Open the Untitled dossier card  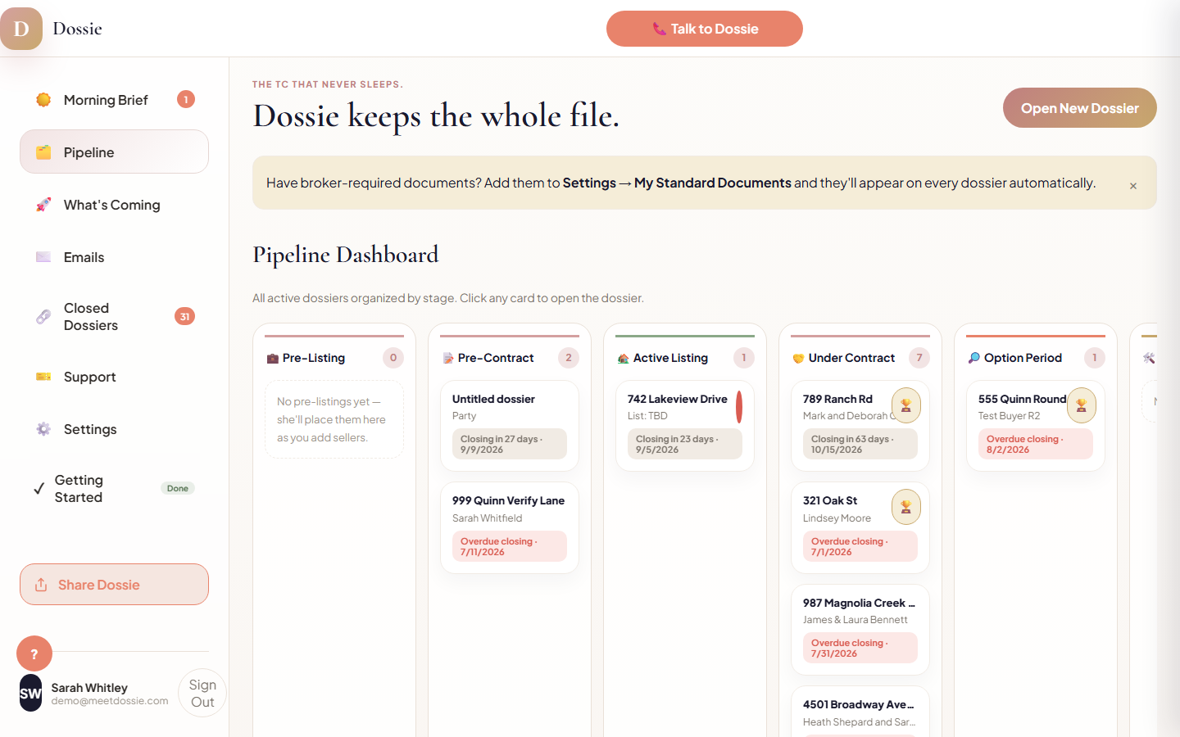(510, 426)
